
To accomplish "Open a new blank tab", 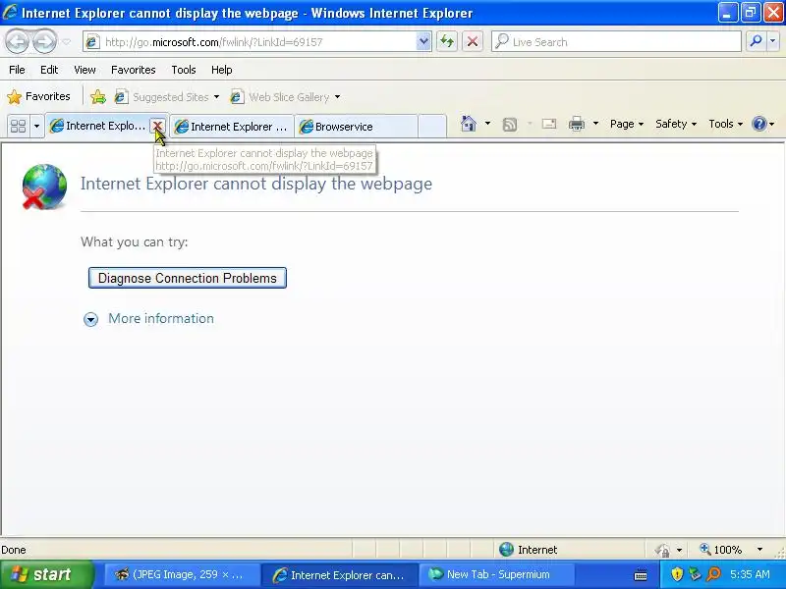I will [x=432, y=126].
